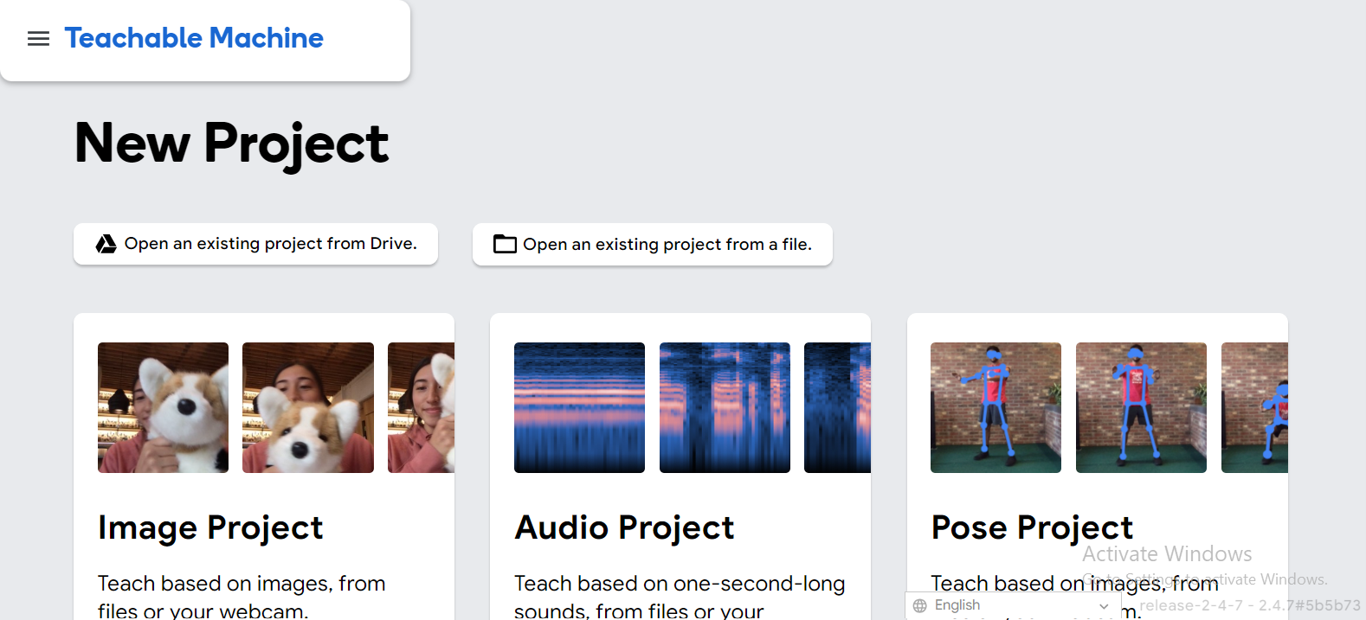The width and height of the screenshot is (1366, 620).
Task: Click the first Audio Project spectrogram thumbnail
Action: pos(579,407)
